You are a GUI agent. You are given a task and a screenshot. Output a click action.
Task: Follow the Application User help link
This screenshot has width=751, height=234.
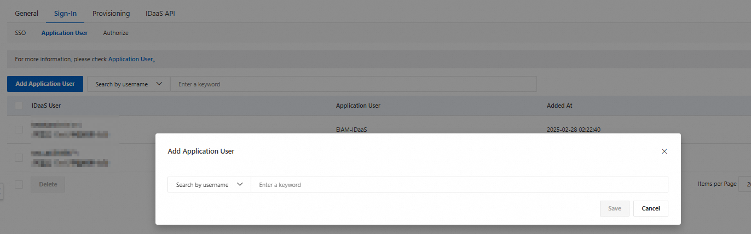(131, 59)
